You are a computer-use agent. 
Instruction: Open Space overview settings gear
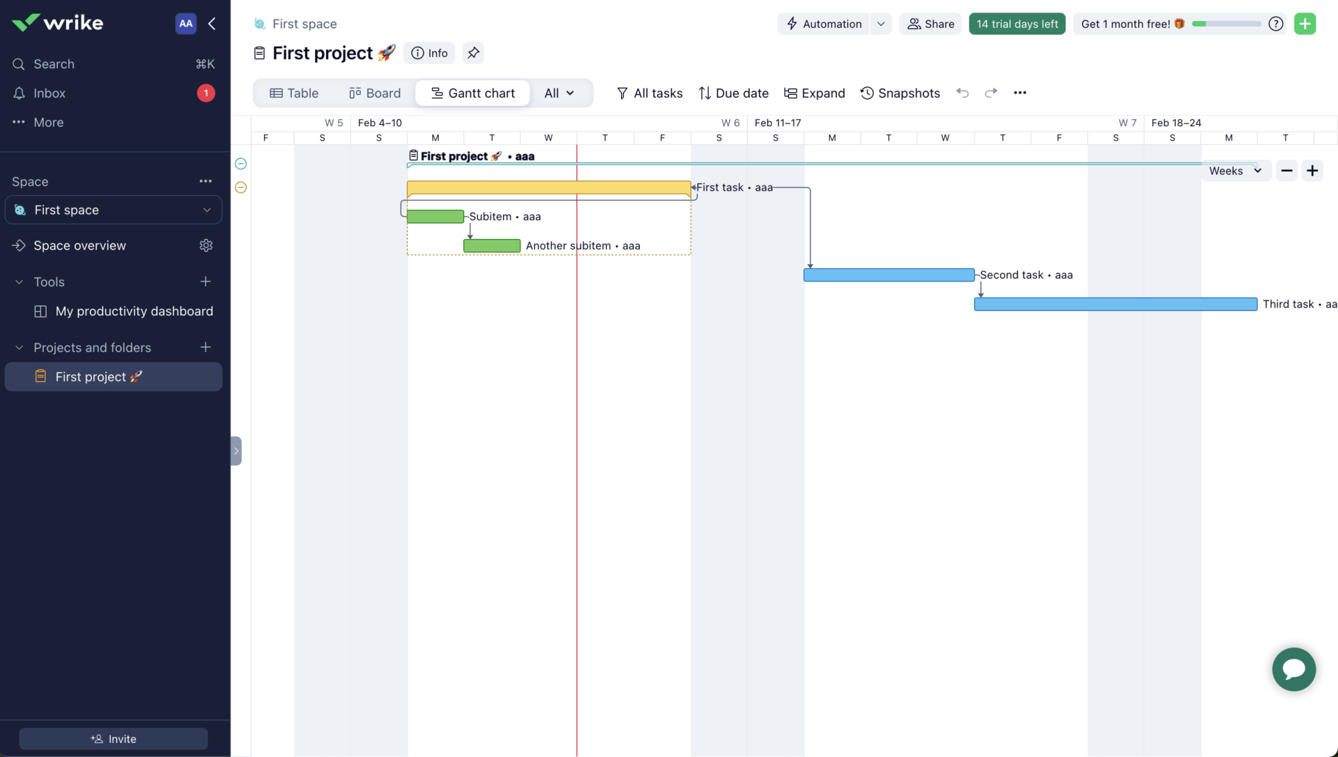(x=206, y=245)
